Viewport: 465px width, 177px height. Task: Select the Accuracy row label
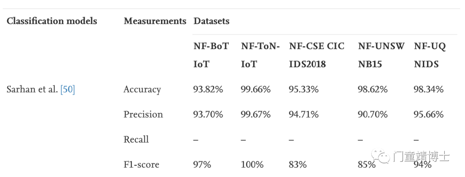tap(143, 90)
